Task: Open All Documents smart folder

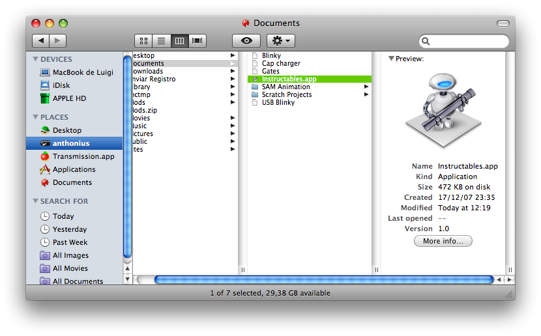Action: [74, 281]
